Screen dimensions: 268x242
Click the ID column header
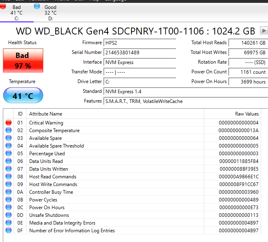point(20,114)
